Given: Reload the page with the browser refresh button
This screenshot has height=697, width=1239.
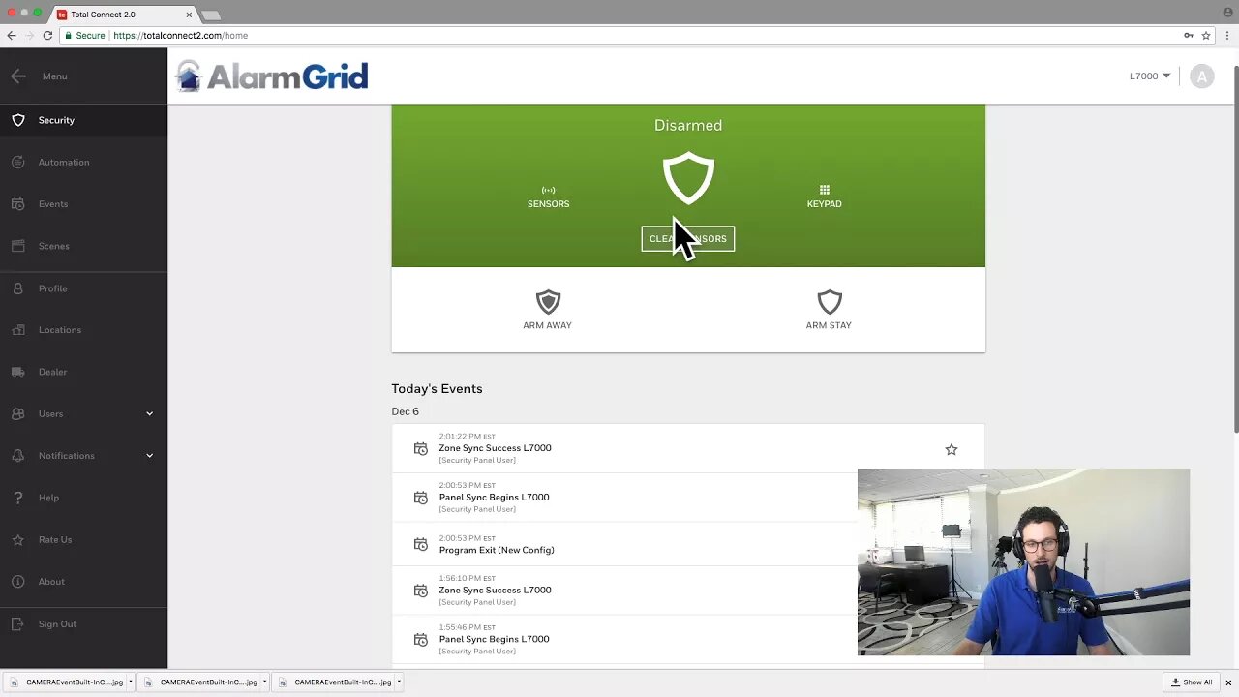Looking at the screenshot, I should 47,36.
